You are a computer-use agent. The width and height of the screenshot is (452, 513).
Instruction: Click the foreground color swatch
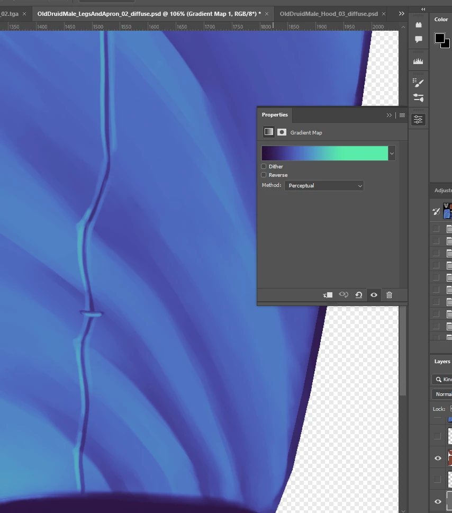440,38
